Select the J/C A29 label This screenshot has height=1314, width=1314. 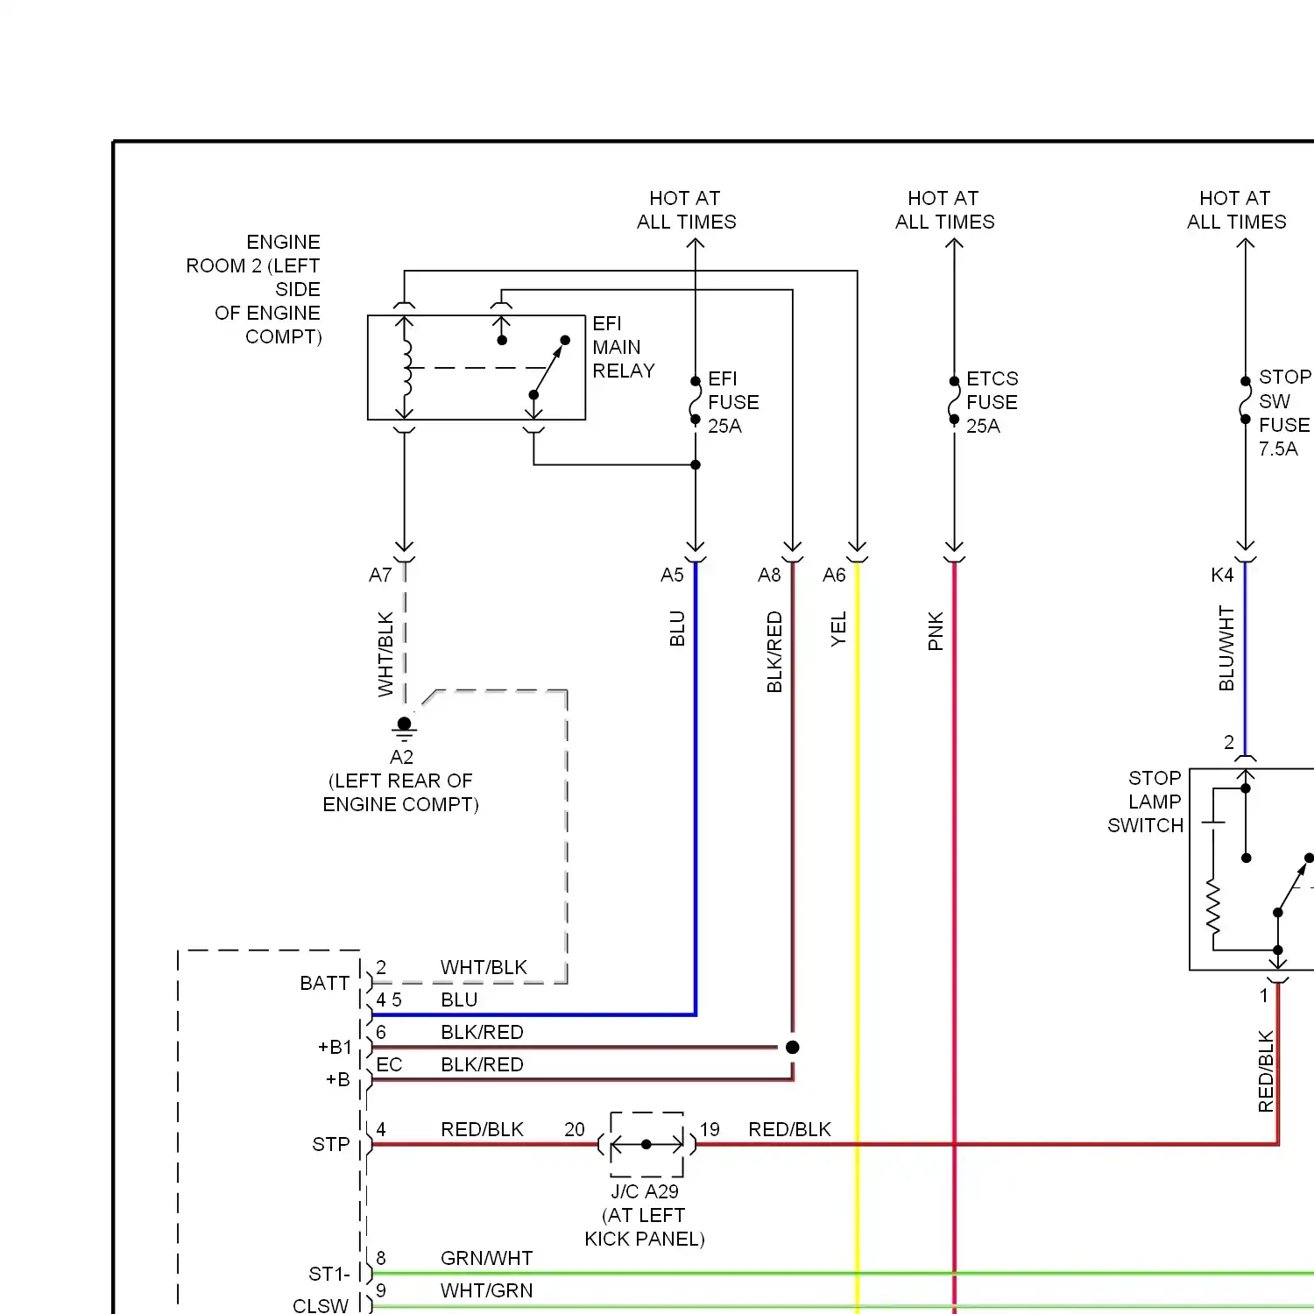645,1191
